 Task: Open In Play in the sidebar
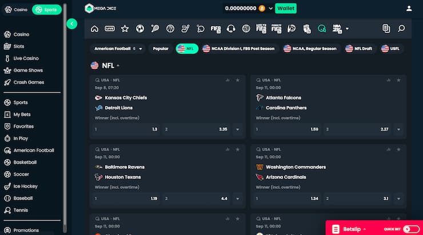pyautogui.click(x=16, y=139)
